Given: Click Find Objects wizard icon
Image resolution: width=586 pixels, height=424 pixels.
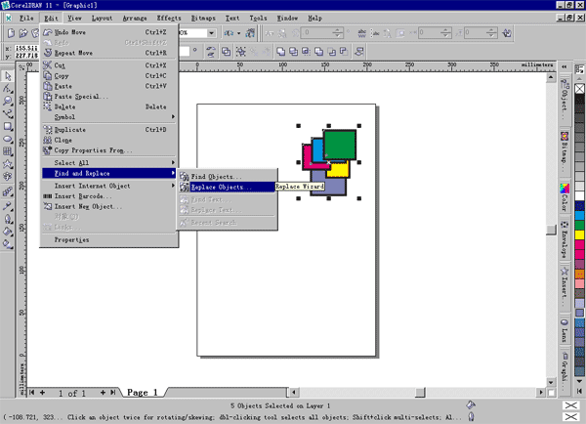Looking at the screenshot, I should point(184,176).
